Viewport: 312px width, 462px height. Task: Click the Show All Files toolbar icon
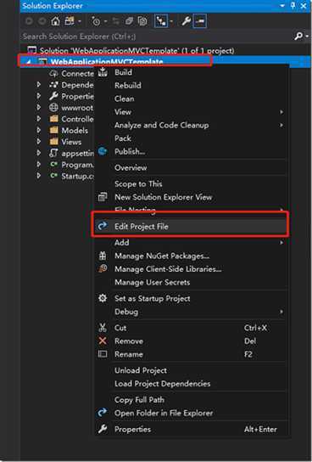click(x=142, y=21)
